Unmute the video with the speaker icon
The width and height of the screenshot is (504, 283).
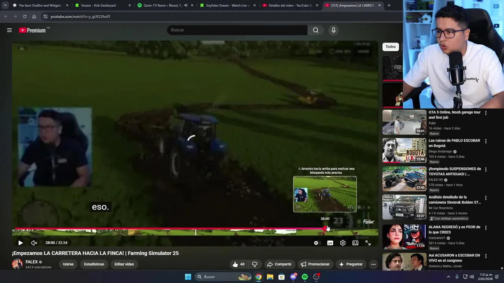(34, 243)
